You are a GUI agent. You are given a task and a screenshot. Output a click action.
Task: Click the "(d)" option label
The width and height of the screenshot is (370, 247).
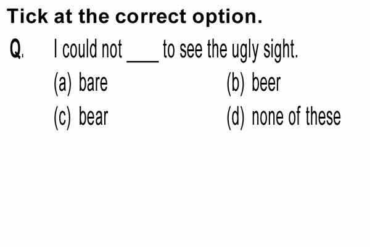coord(236,117)
